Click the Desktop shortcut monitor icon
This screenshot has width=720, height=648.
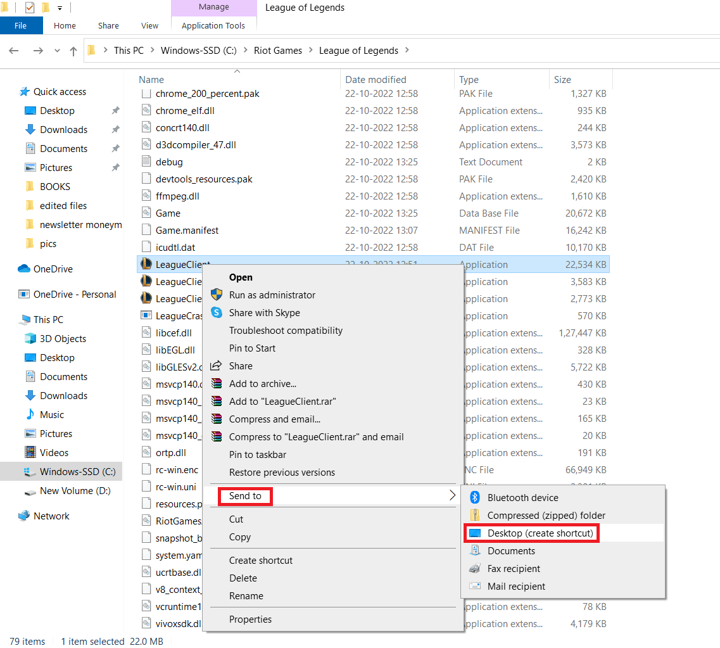coord(475,533)
